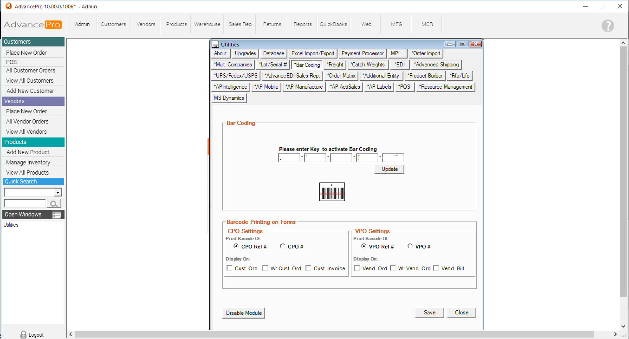Image resolution: width=629 pixels, height=339 pixels.
Task: Click the barcode image in Bar Coding
Action: tap(332, 192)
